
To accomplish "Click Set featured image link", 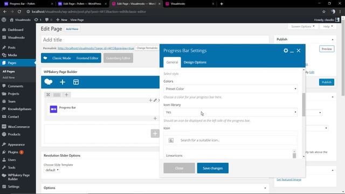I will 289,179.
